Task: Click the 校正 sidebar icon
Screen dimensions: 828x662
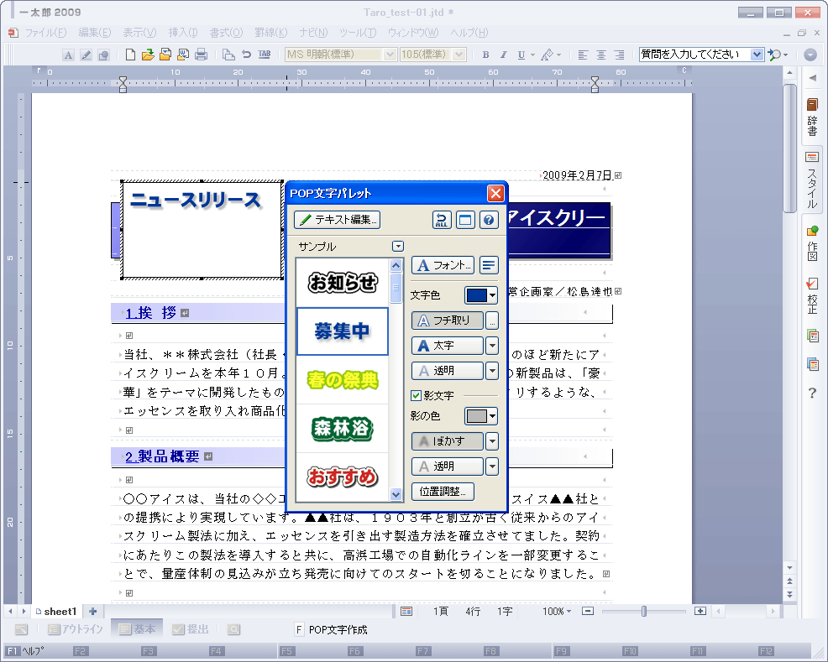Action: coord(812,295)
